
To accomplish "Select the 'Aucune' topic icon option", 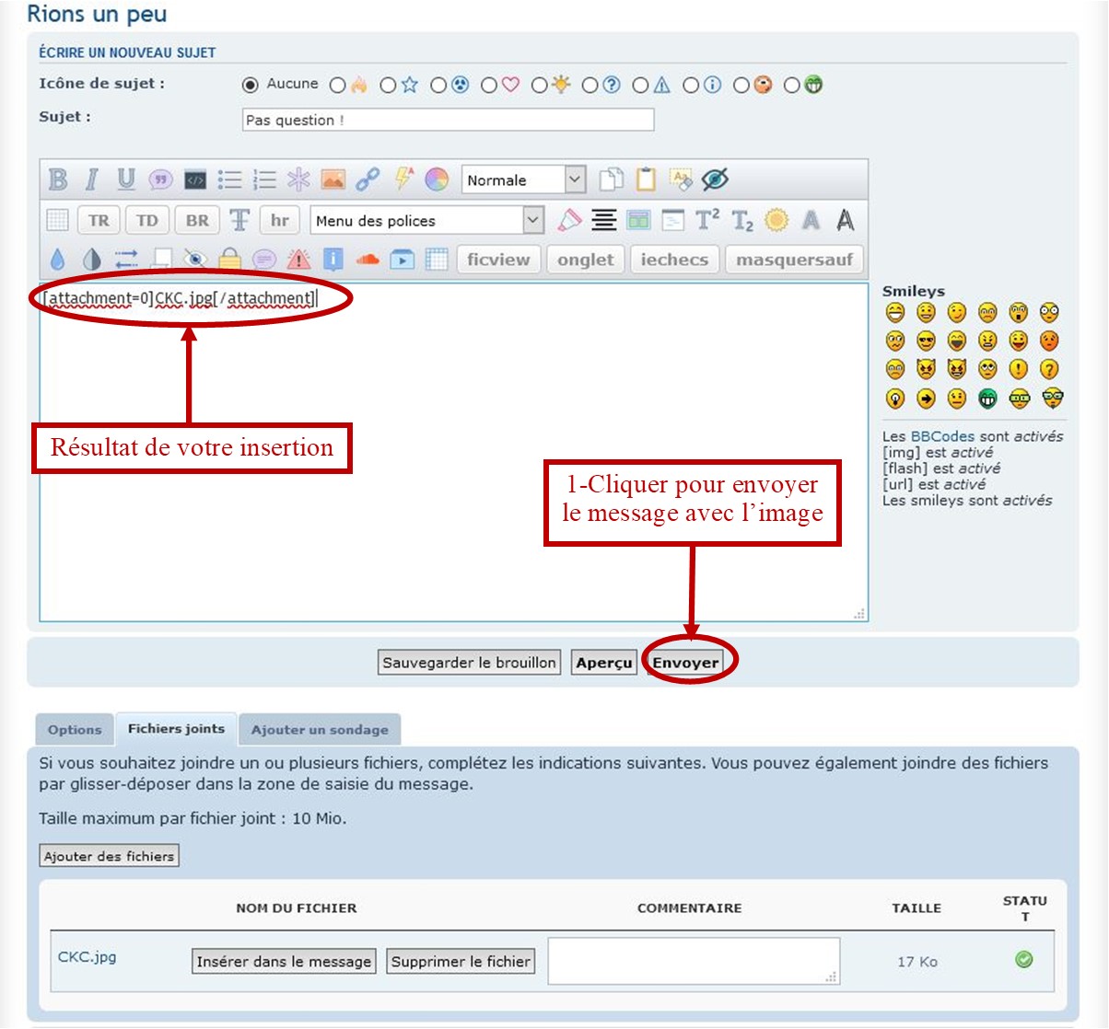I will click(x=251, y=85).
